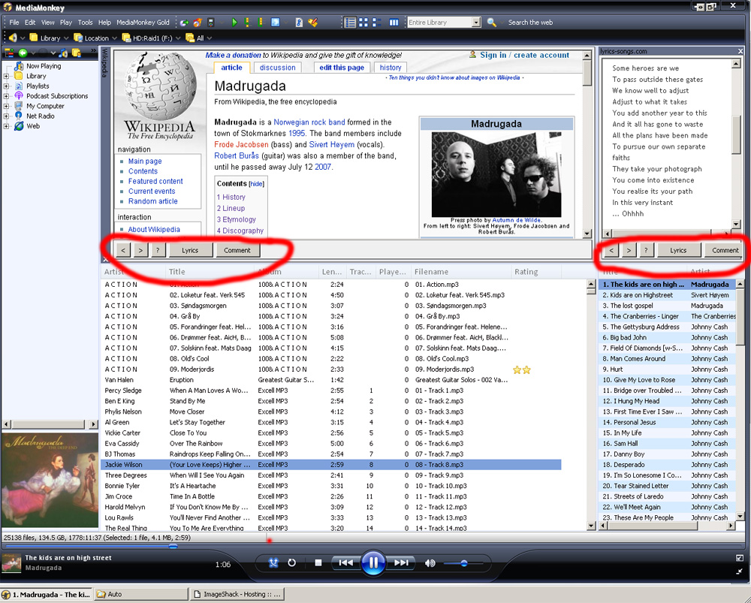Click Comment button under Wikipedia panel
This screenshot has height=603, width=751.
[x=237, y=250]
